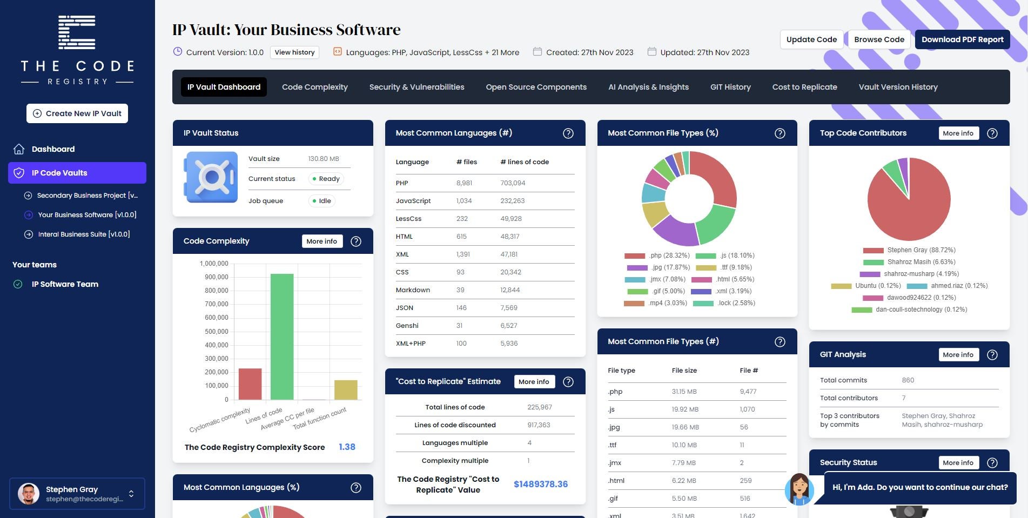
Task: Toggle .php legend swatch in file types chart
Action: [635, 256]
